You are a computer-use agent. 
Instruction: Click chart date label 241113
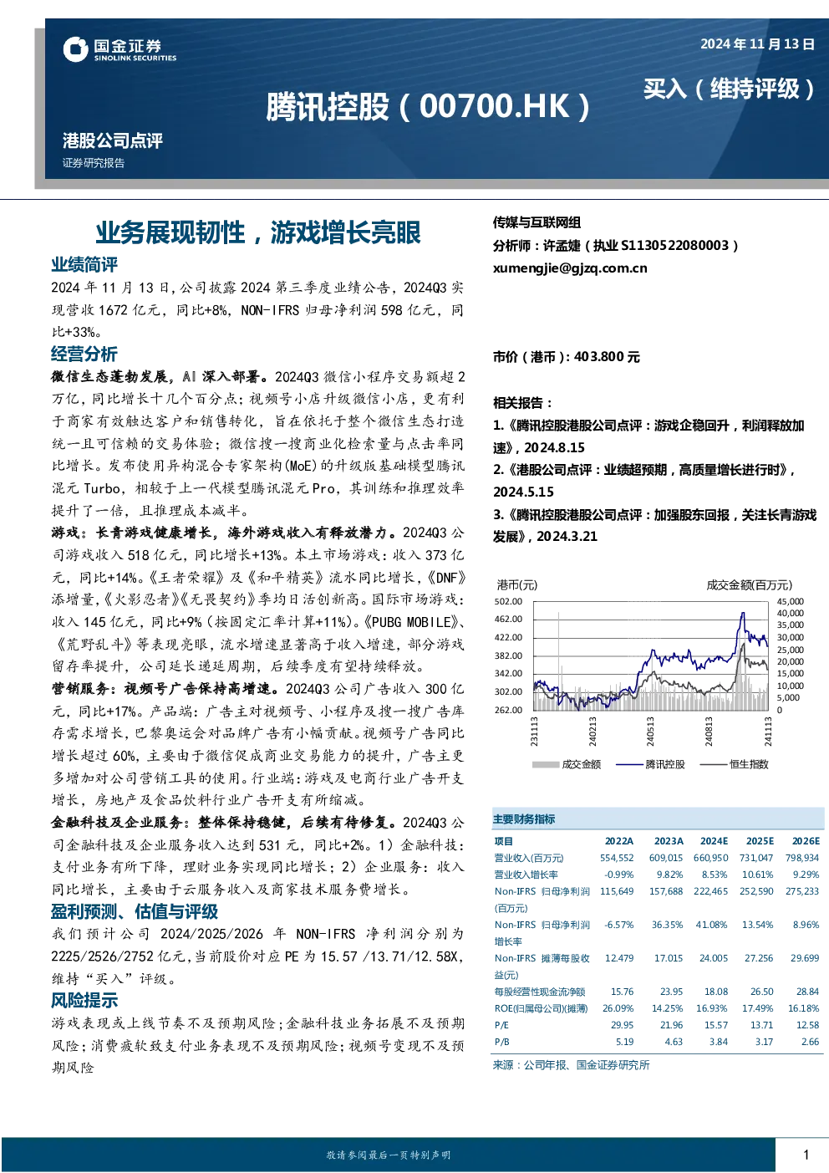point(768,732)
